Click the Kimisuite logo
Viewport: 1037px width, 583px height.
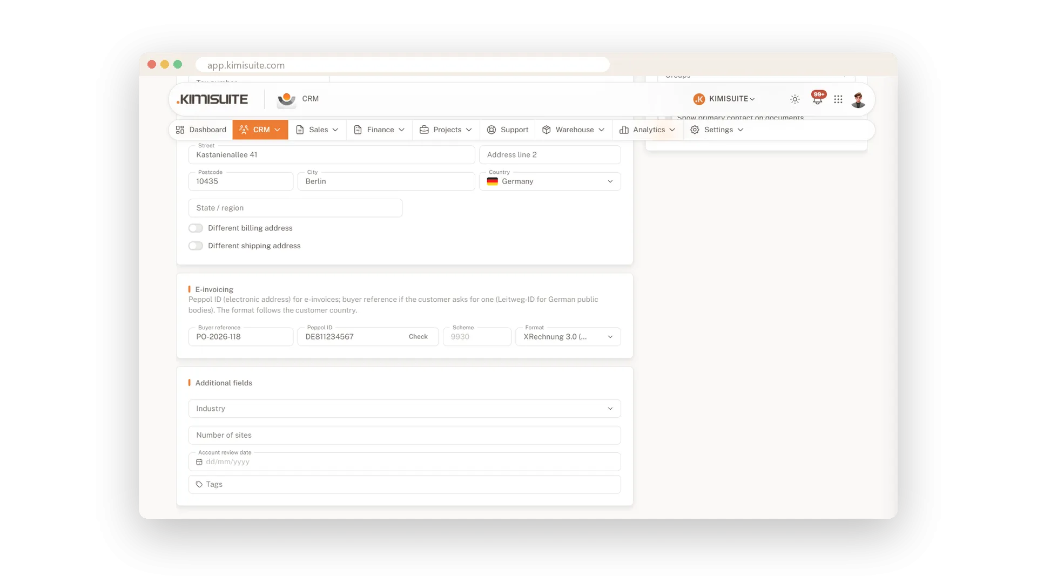[212, 99]
